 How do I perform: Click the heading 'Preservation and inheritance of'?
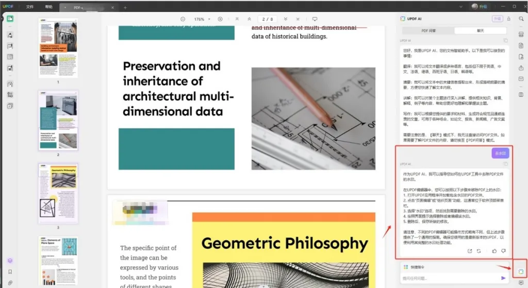tap(171, 73)
